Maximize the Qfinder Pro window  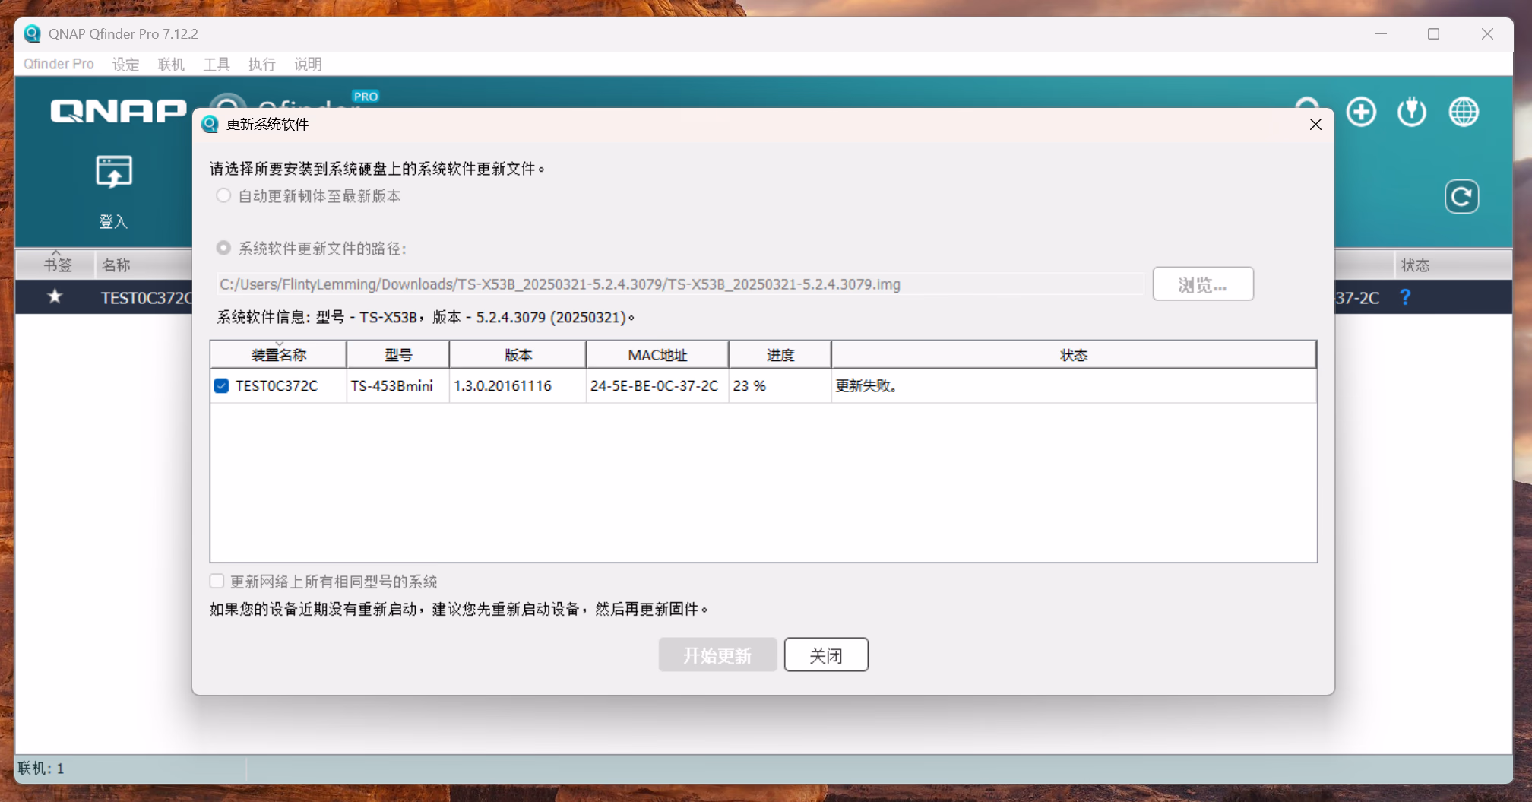1433,33
